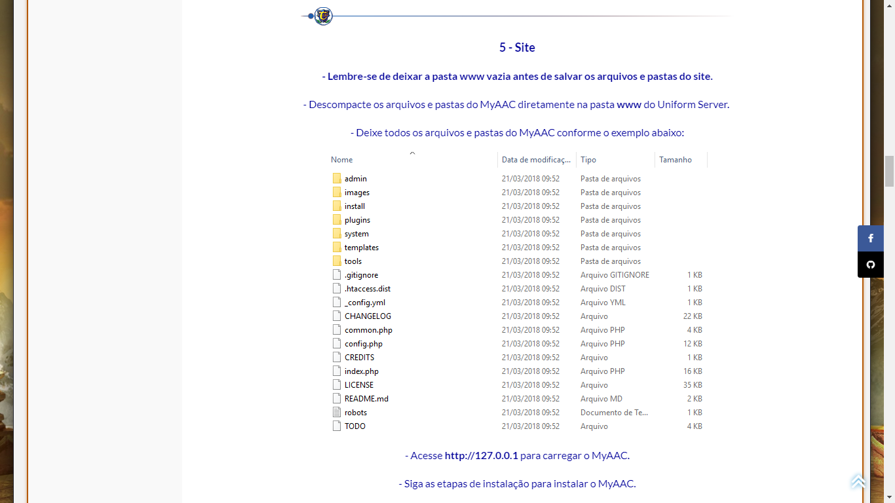Click the "5 - Site" section heading
This screenshot has height=503, width=895.
(x=517, y=48)
